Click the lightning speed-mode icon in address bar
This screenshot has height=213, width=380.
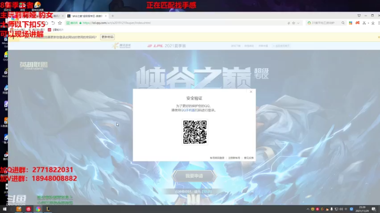289,23
